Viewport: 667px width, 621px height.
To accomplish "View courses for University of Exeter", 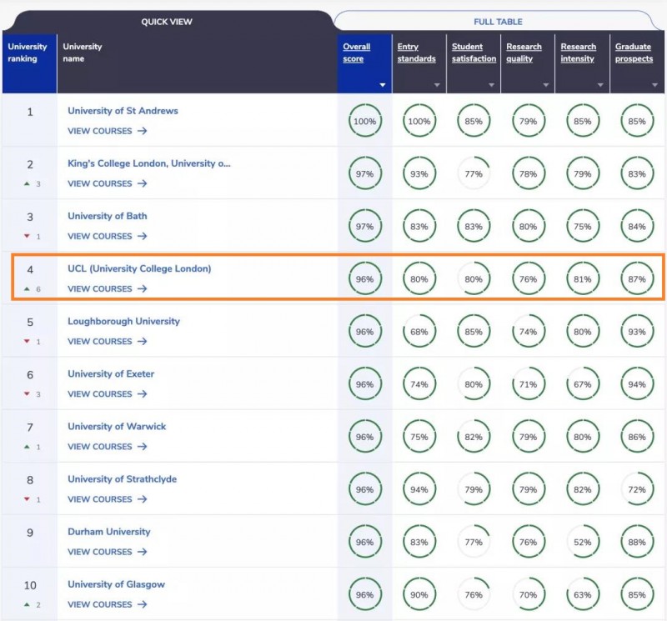I will 108,394.
